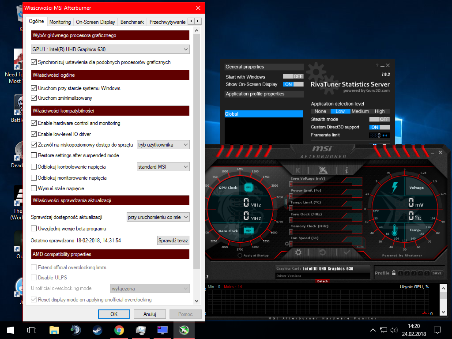
Task: Click the MSI Afterburner jet icon on taskbar
Action: point(184,330)
